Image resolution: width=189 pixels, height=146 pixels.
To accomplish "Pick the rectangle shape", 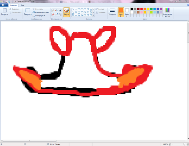I will [x=82, y=9].
